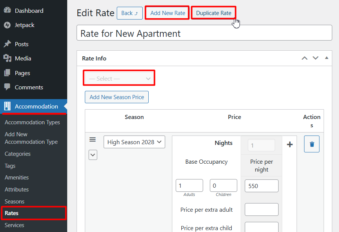
Task: Open the accommodation type Select dropdown
Action: (119, 79)
